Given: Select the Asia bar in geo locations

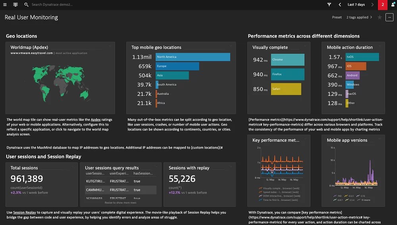Looking at the screenshot, I should [x=172, y=75].
